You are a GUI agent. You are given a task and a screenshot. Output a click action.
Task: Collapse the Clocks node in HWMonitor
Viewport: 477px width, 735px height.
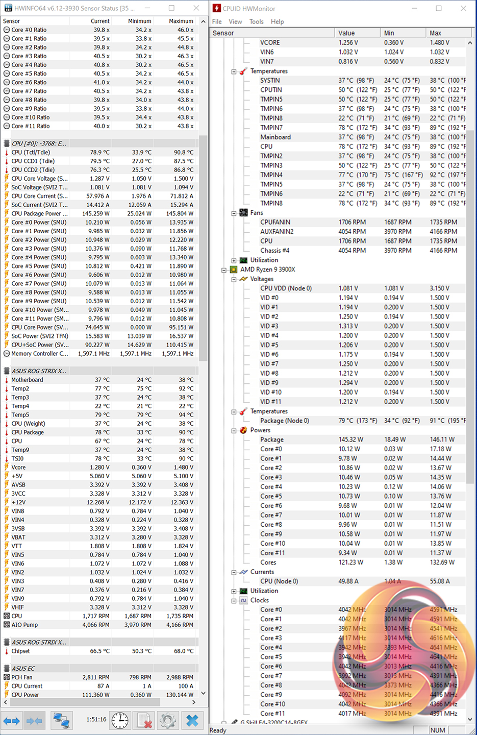click(234, 601)
